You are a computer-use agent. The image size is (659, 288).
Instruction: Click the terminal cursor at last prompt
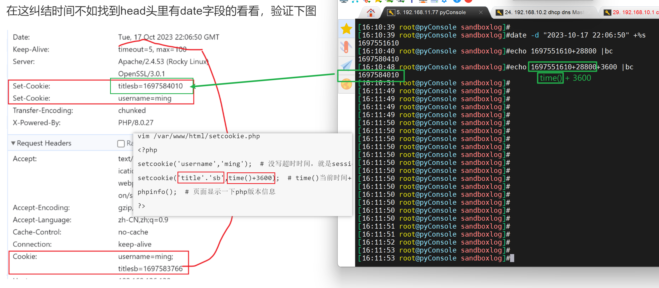pyautogui.click(x=512, y=258)
